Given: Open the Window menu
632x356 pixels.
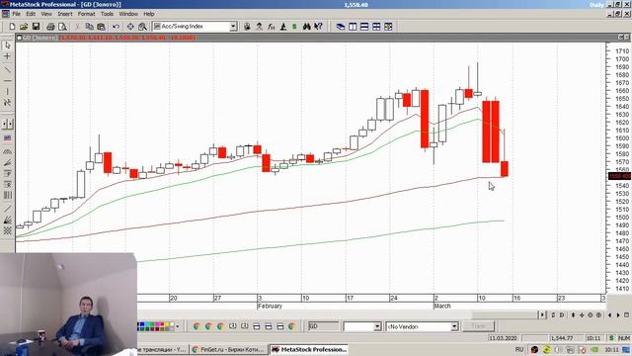Looking at the screenshot, I should click(x=128, y=14).
